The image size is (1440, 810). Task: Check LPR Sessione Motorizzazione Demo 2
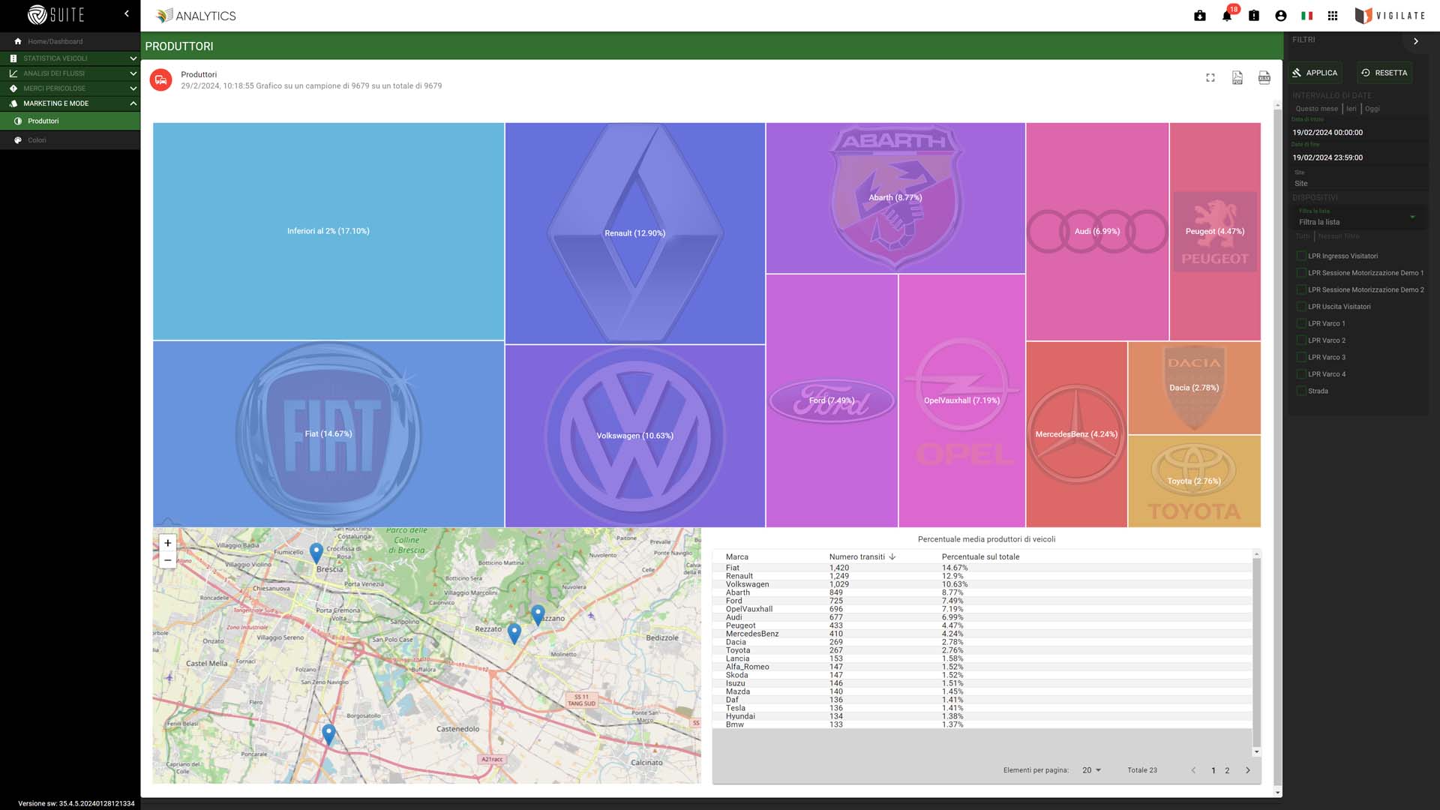1301,289
